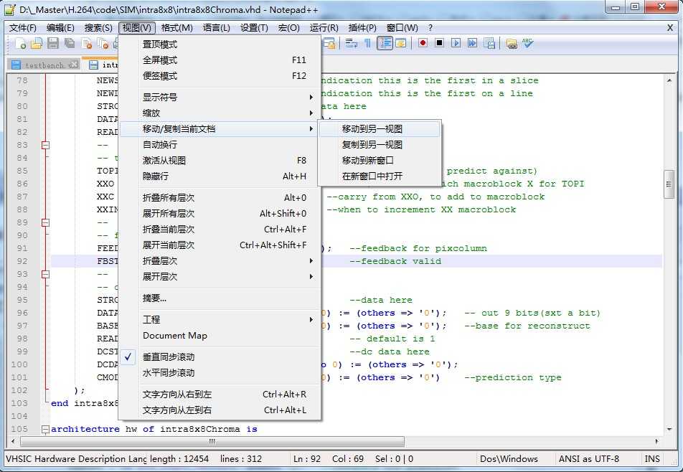
Task: Click 展开所有层次 menu entry
Action: click(x=220, y=213)
